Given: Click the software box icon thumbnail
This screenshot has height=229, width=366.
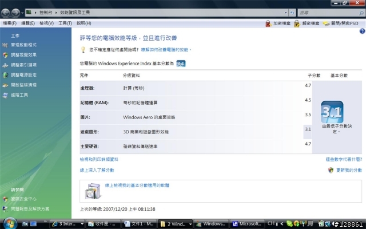Looking at the screenshot, I should pyautogui.click(x=93, y=191).
